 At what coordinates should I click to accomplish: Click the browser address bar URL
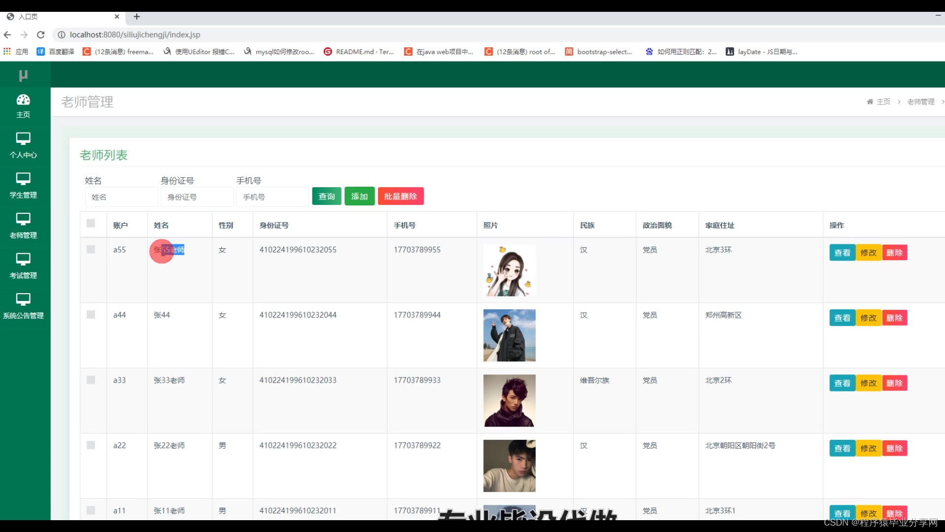point(135,34)
